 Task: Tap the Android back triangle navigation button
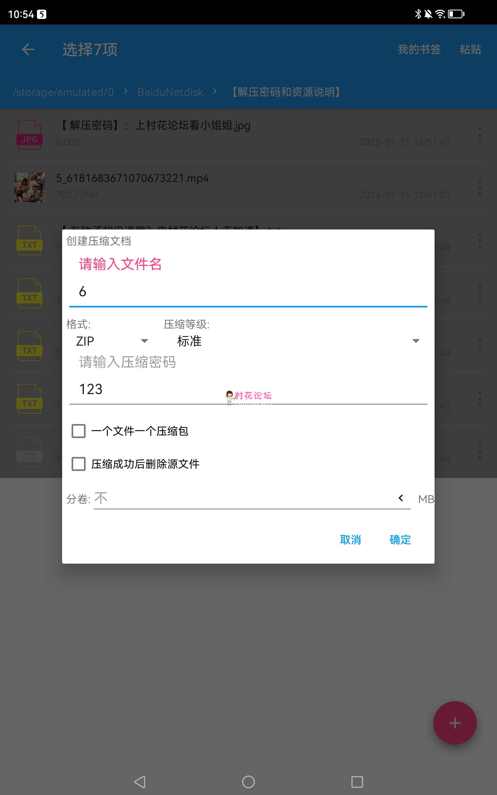pos(140,782)
